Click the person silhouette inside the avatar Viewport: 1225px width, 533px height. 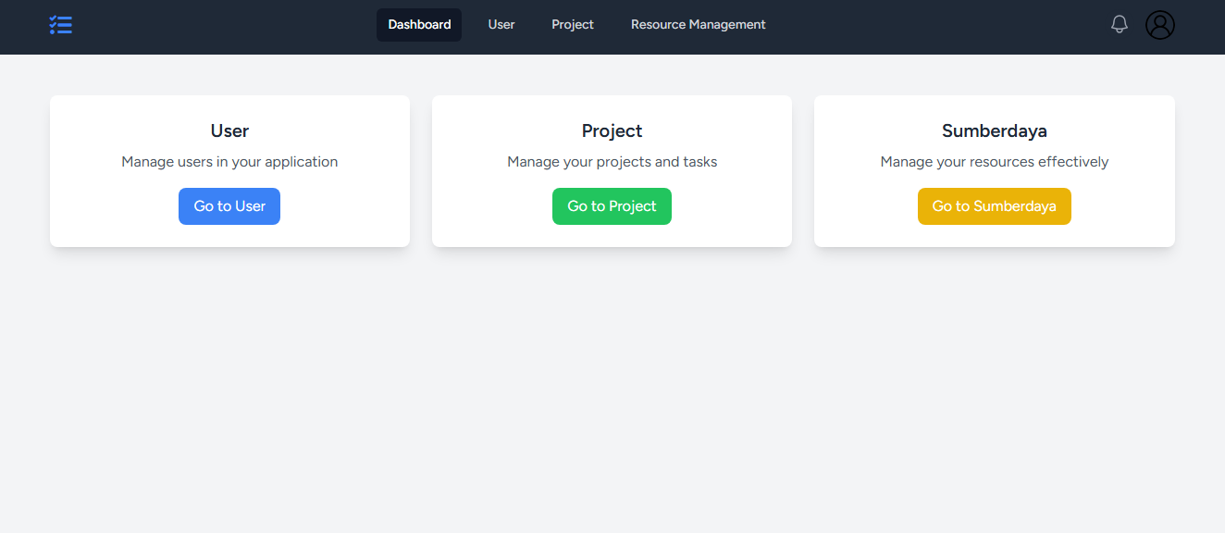[x=1159, y=24]
